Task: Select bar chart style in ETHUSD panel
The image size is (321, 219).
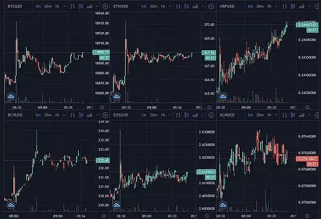Action: tap(178, 6)
